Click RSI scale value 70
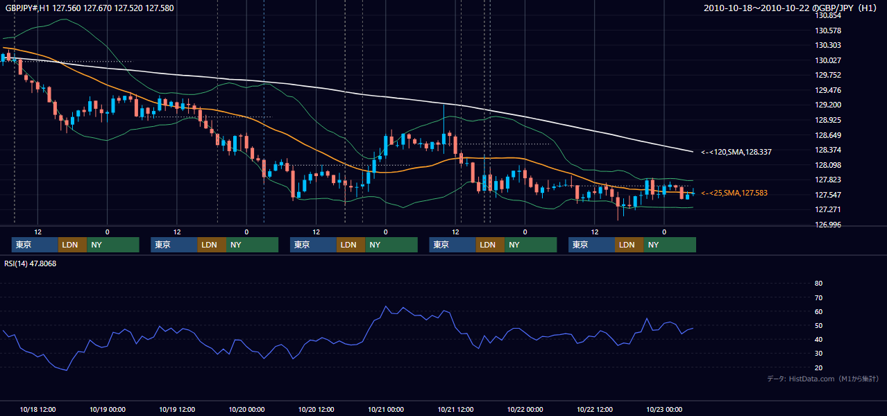The image size is (887, 416). (818, 297)
